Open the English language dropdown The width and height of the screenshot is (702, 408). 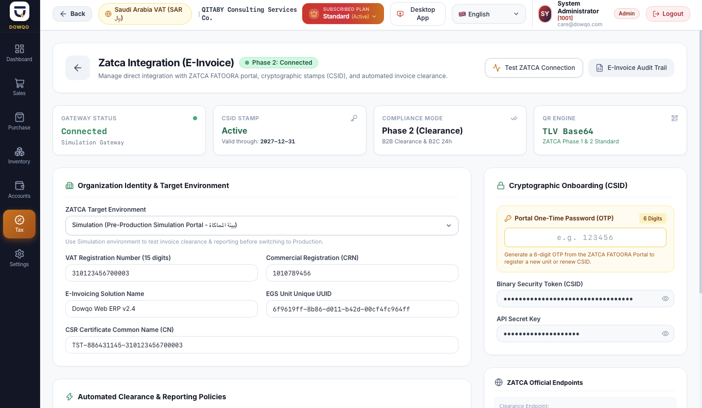pyautogui.click(x=489, y=14)
